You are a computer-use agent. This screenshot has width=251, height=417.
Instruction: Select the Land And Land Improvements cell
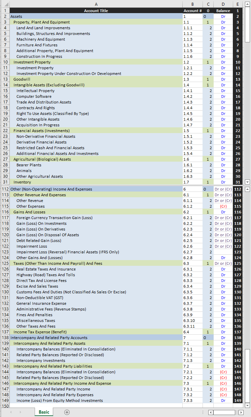coord(96,28)
